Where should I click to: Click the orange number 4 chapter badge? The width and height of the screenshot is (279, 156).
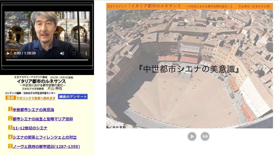point(10,137)
